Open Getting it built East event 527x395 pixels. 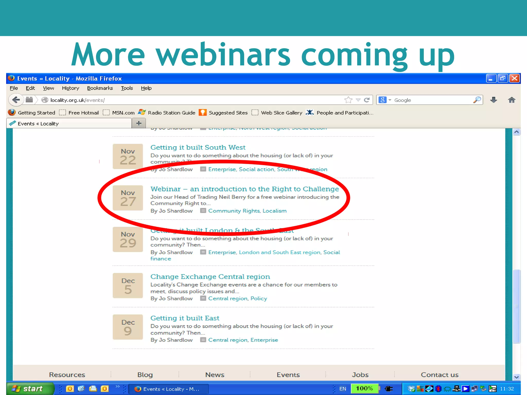coord(185,318)
